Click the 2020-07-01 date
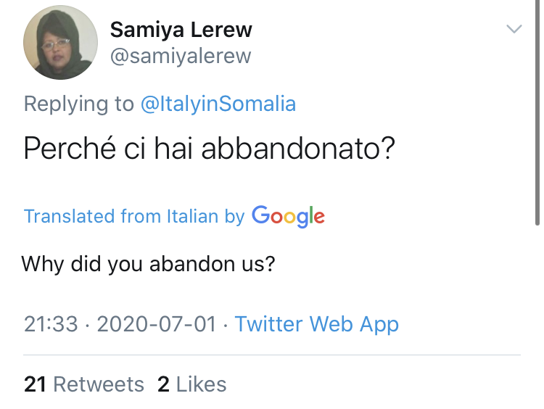This screenshot has height=409, width=544. point(156,324)
